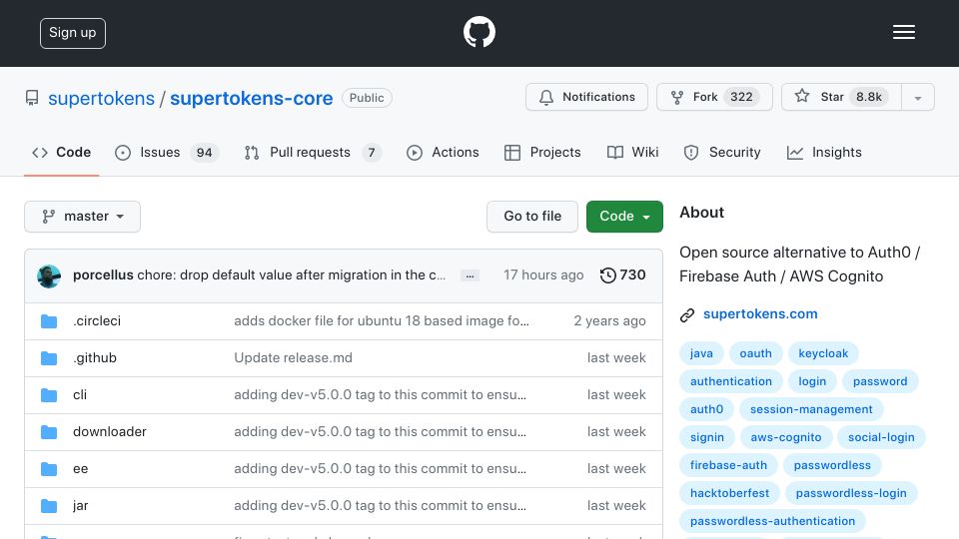The image size is (959, 539).
Task: Open the cli folder
Action: pos(80,395)
